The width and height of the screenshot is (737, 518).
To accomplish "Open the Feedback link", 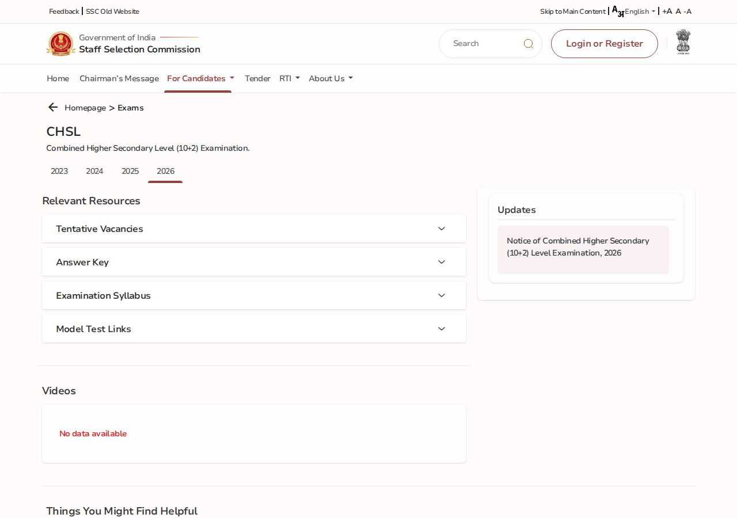I will pyautogui.click(x=64, y=12).
